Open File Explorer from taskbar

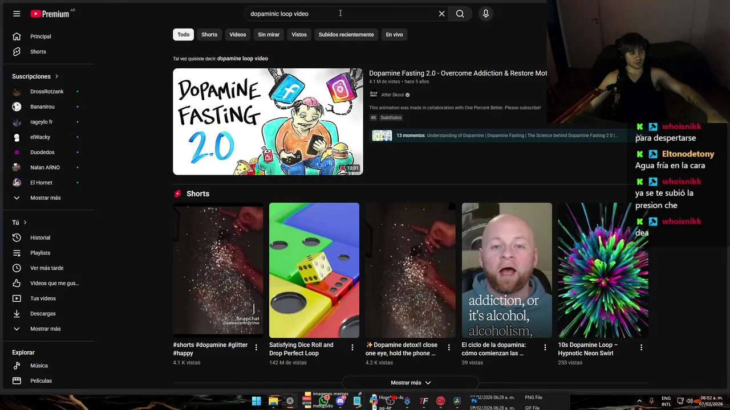(x=273, y=401)
